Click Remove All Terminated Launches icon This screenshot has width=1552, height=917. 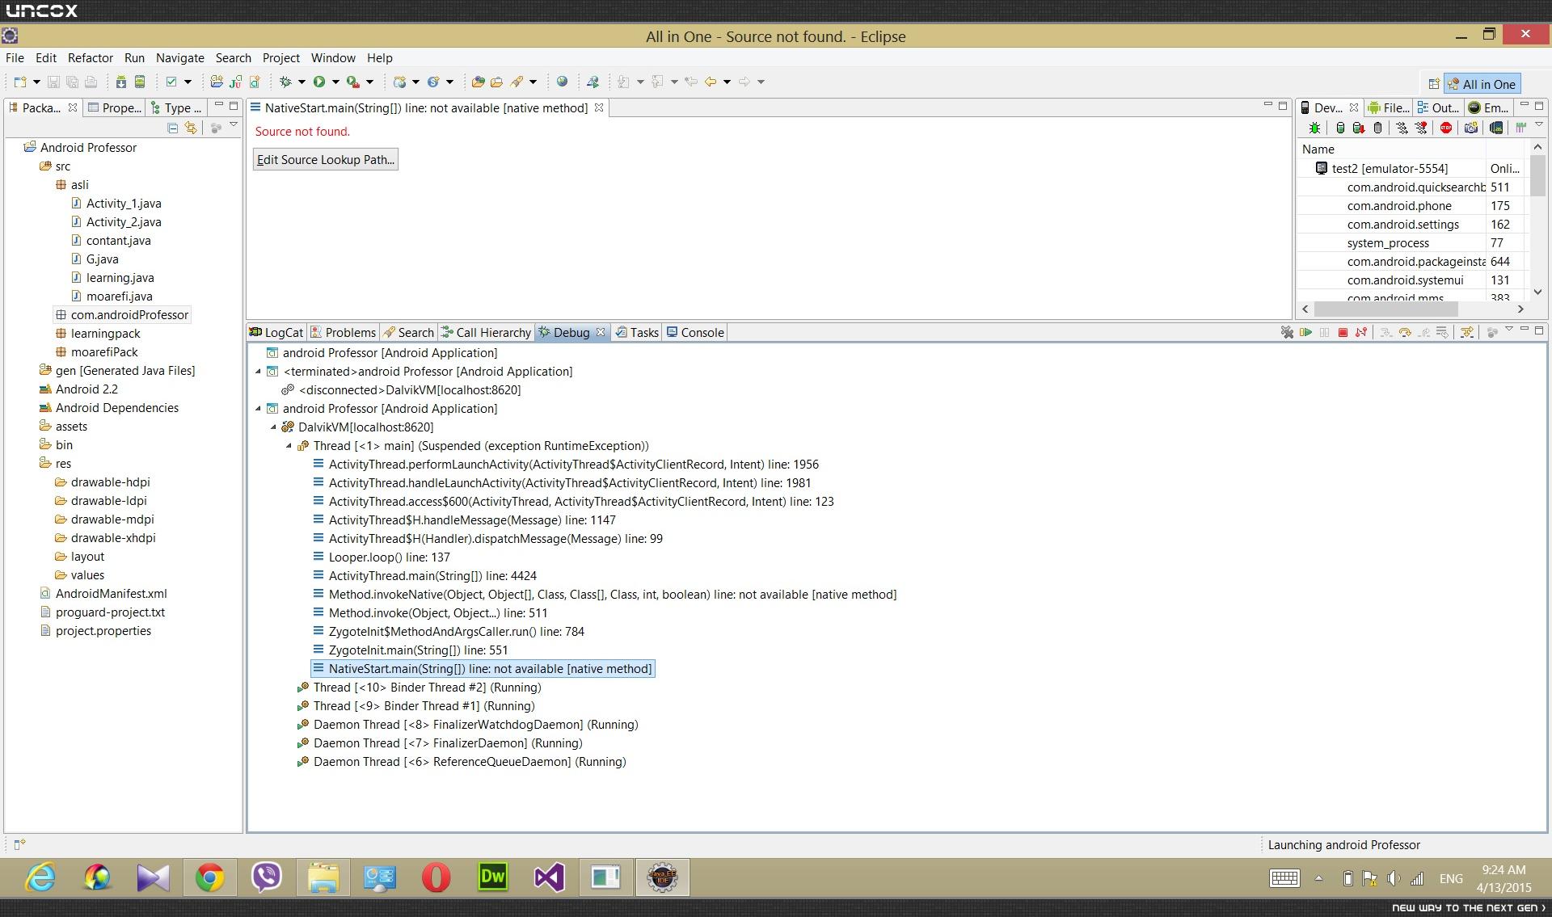pos(1287,332)
